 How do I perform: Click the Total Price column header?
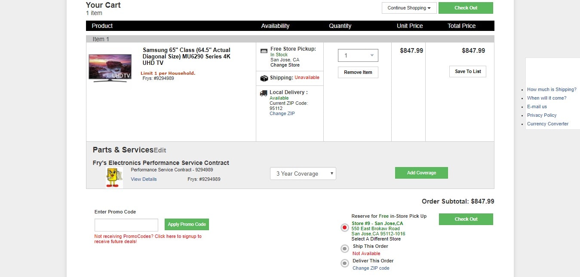[461, 26]
